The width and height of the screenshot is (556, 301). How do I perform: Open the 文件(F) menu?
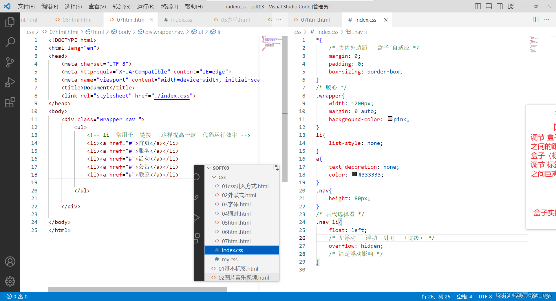tap(26, 6)
